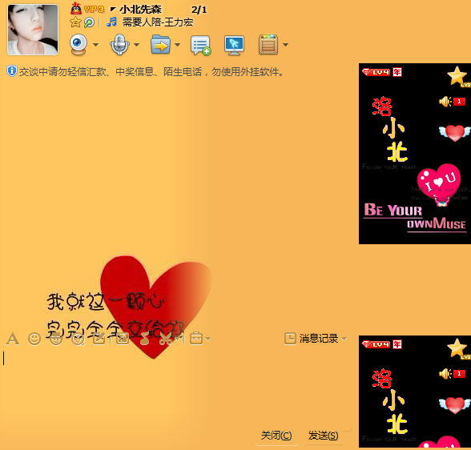View the contact's avatar photo
The height and width of the screenshot is (450, 471).
[x=33, y=30]
